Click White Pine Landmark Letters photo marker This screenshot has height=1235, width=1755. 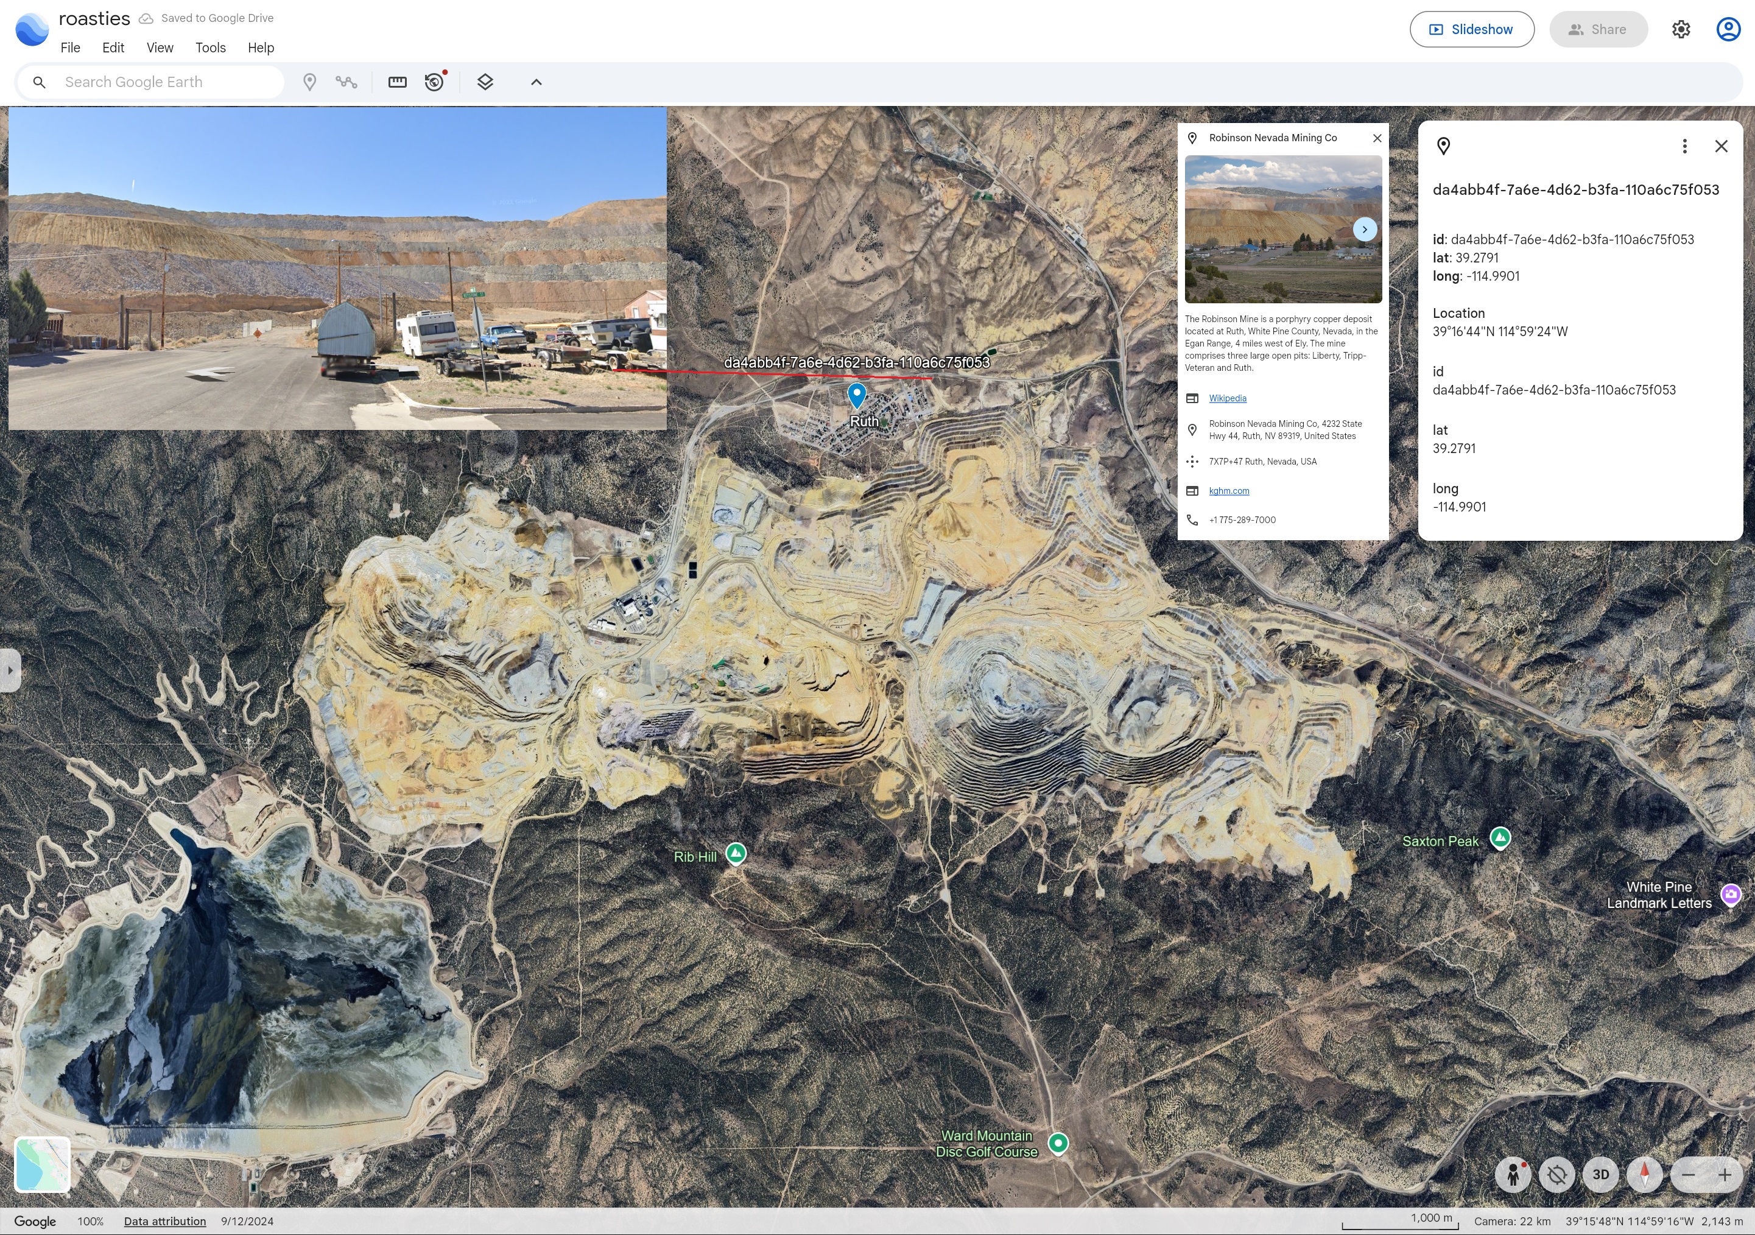pos(1731,893)
